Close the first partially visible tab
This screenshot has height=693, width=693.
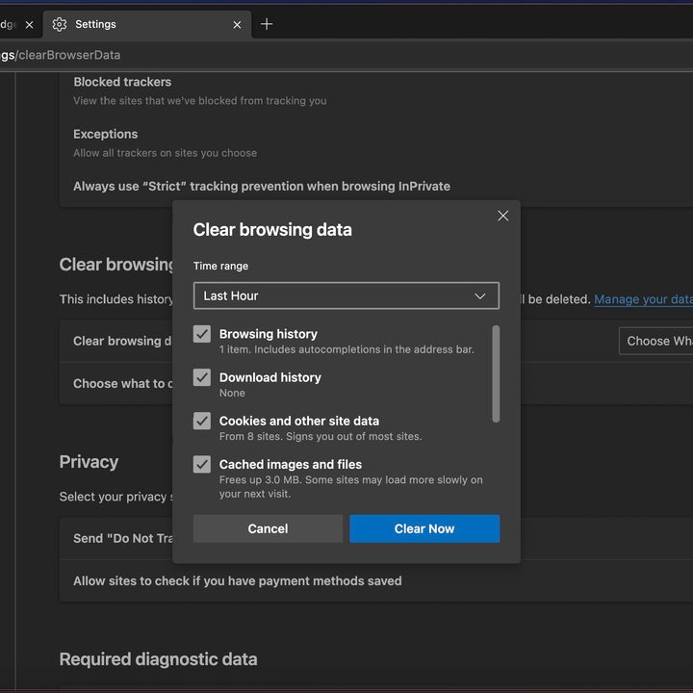(x=29, y=25)
